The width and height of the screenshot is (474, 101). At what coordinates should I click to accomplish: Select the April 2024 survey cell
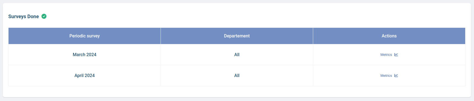click(85, 75)
